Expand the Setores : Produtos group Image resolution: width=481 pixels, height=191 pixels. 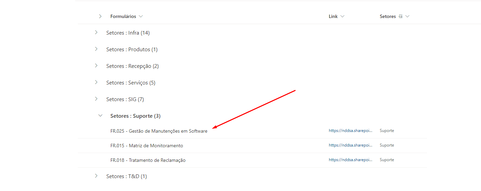coord(96,49)
